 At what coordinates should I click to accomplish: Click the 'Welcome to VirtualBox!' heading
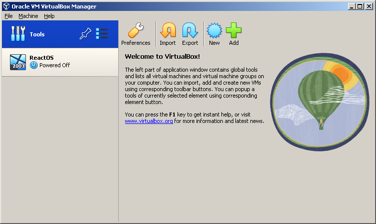point(163,56)
